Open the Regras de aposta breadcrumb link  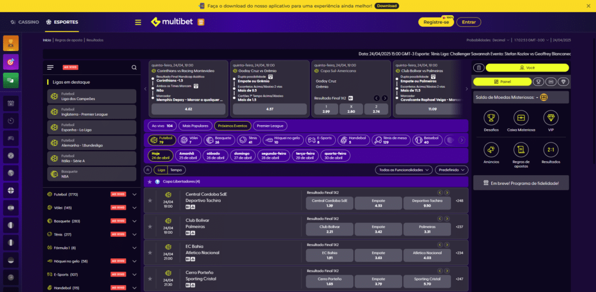(x=69, y=40)
